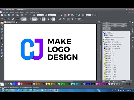This screenshot has height=100, width=134.
Task: Click the Copy icon in the toolbar
Action: [x=13, y=15]
